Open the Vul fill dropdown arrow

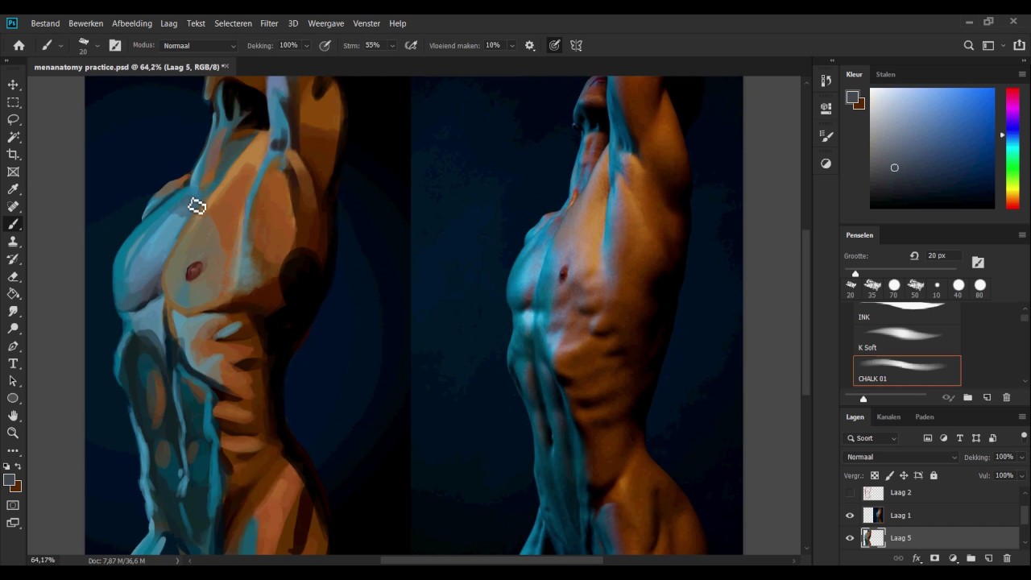[x=1022, y=476]
